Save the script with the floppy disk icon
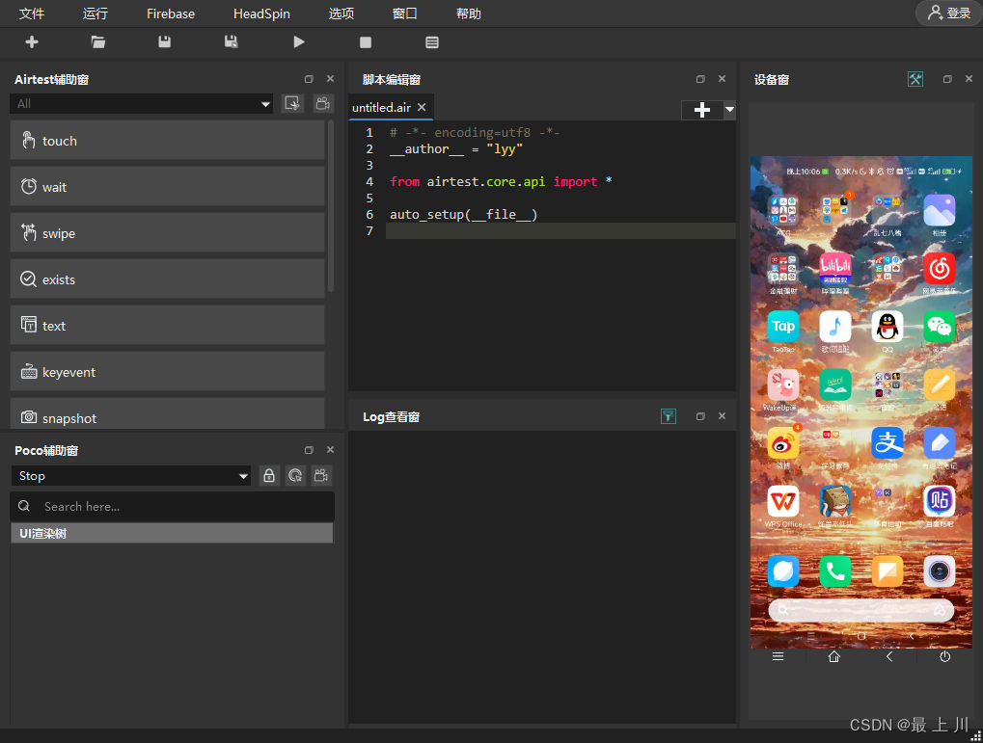This screenshot has width=983, height=743. pos(165,42)
